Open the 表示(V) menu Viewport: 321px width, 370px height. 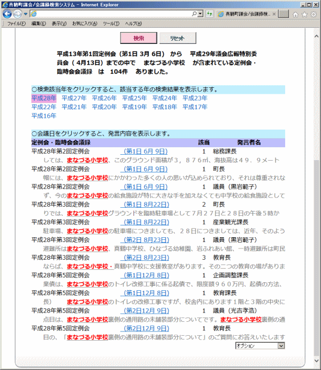[x=59, y=24]
